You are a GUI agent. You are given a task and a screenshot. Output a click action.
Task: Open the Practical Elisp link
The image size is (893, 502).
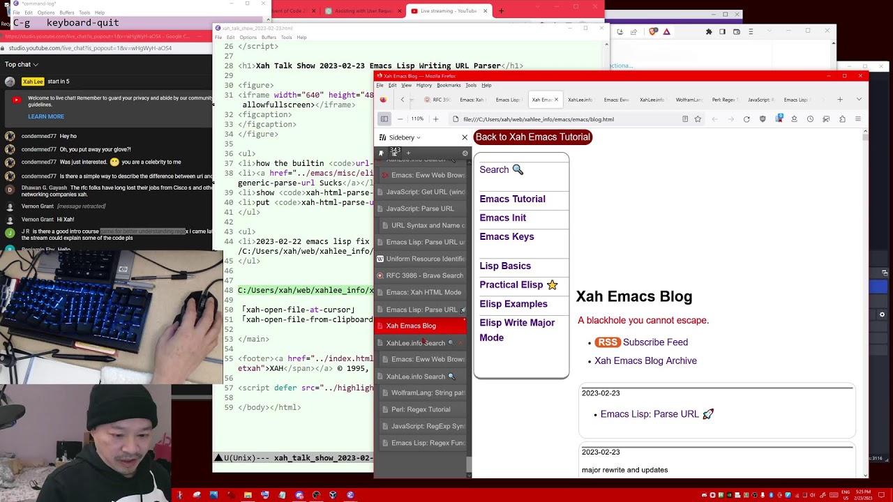[518, 284]
